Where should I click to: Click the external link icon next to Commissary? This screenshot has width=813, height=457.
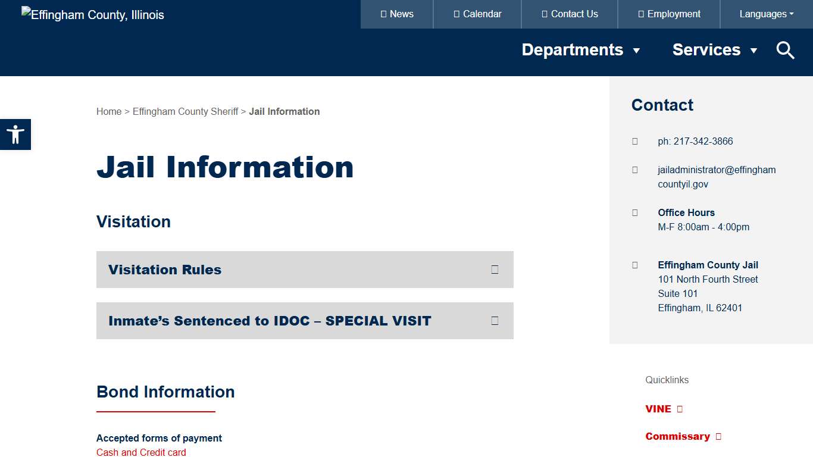[x=718, y=436]
